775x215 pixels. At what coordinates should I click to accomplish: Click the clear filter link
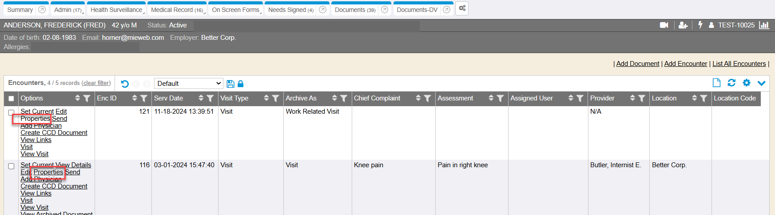(96, 83)
